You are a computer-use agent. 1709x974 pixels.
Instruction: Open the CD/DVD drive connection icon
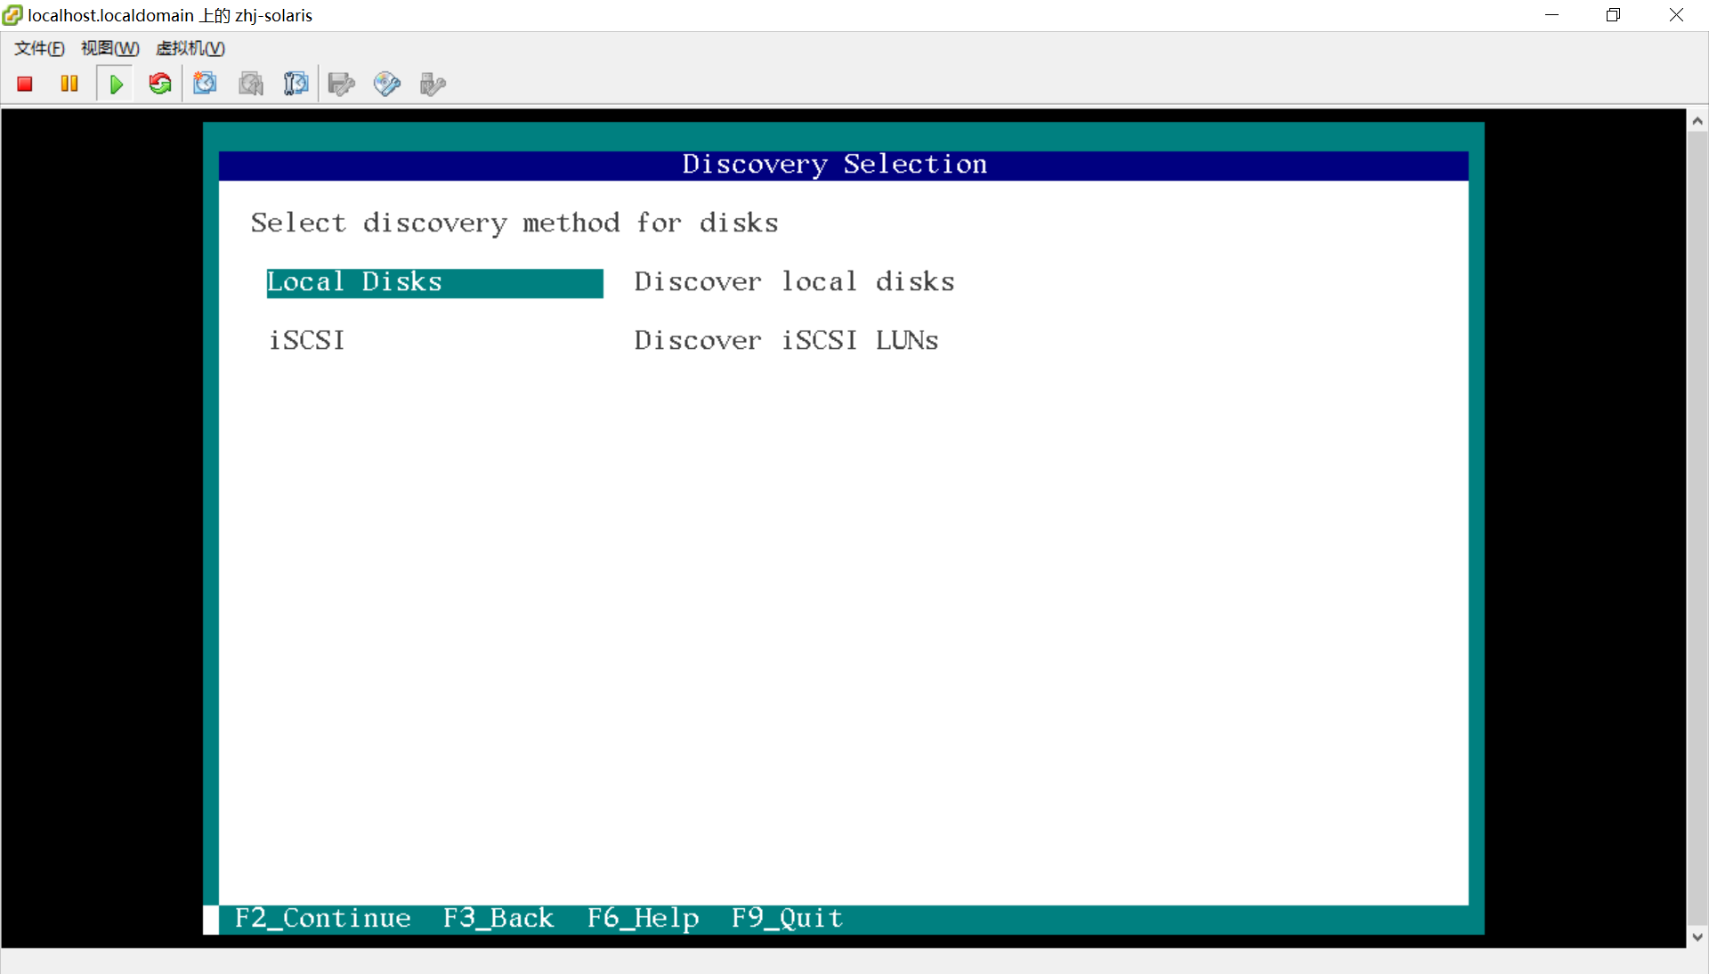click(386, 84)
